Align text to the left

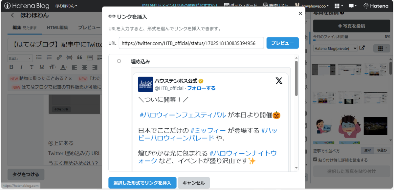tap(74, 67)
